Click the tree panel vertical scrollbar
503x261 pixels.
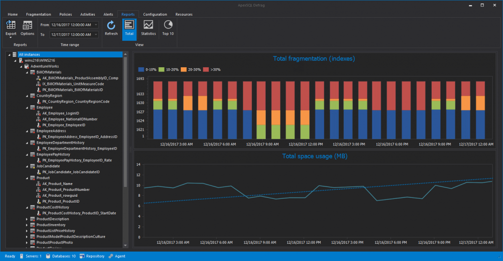[x=126, y=123]
